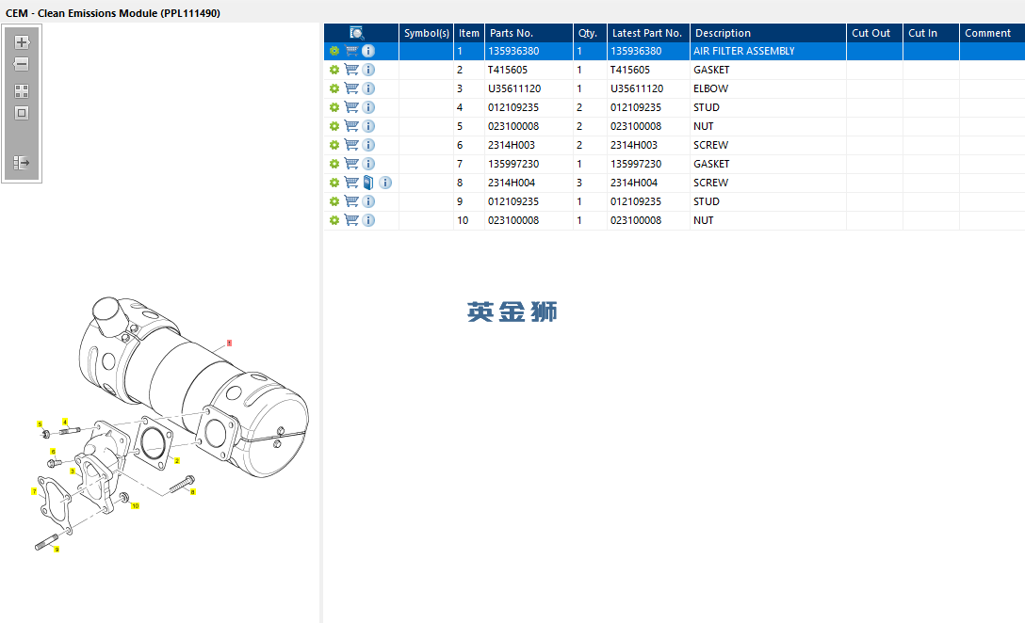The width and height of the screenshot is (1025, 623).
Task: Click the search magnifier icon in table header
Action: click(x=357, y=33)
